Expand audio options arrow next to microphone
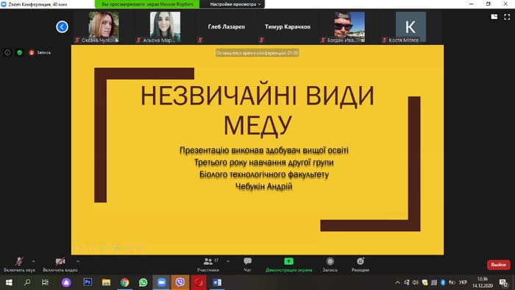Viewport: 515px width, 290px height. pos(34,261)
